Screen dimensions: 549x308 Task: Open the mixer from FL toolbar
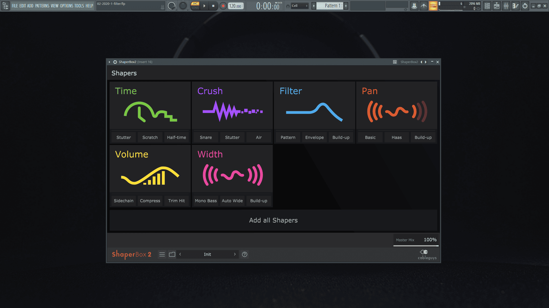[x=506, y=6]
